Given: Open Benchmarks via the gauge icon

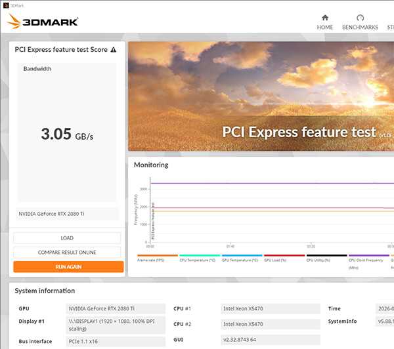Looking at the screenshot, I should [360, 18].
